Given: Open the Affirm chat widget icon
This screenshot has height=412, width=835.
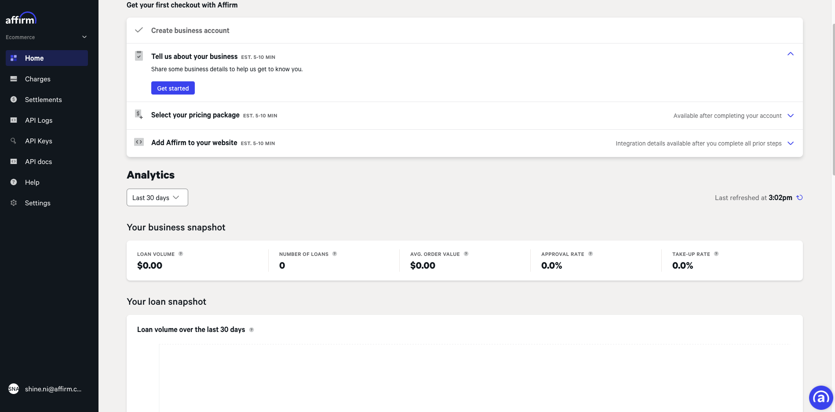Looking at the screenshot, I should click(x=820, y=397).
